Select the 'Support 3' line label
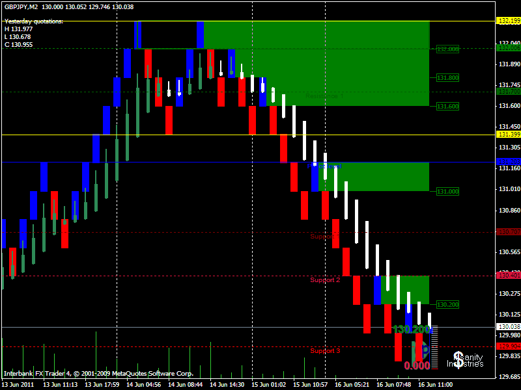This screenshot has height=390, width=521. click(325, 351)
